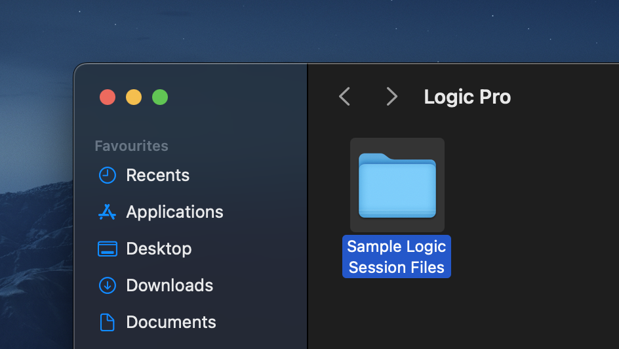Click the Documents page icon in sidebar
This screenshot has height=349, width=619.
click(107, 322)
